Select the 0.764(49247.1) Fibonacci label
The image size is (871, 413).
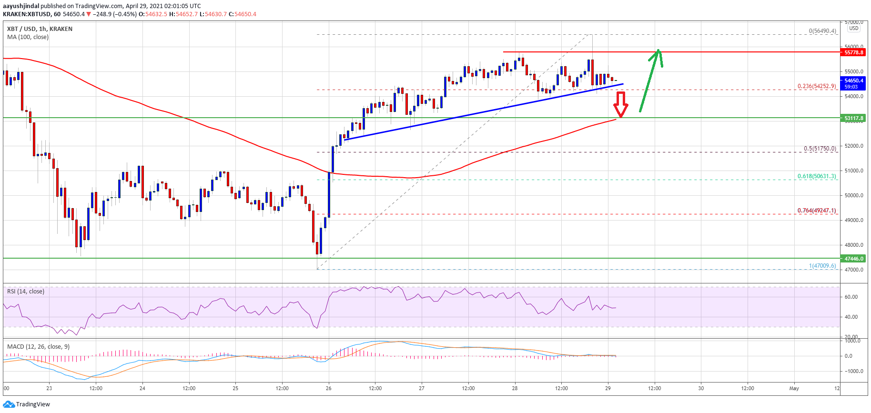click(x=816, y=211)
